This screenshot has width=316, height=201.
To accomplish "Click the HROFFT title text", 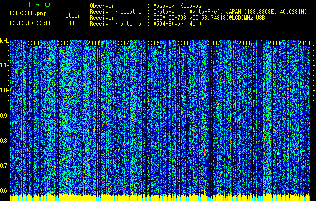I will click(x=52, y=4).
